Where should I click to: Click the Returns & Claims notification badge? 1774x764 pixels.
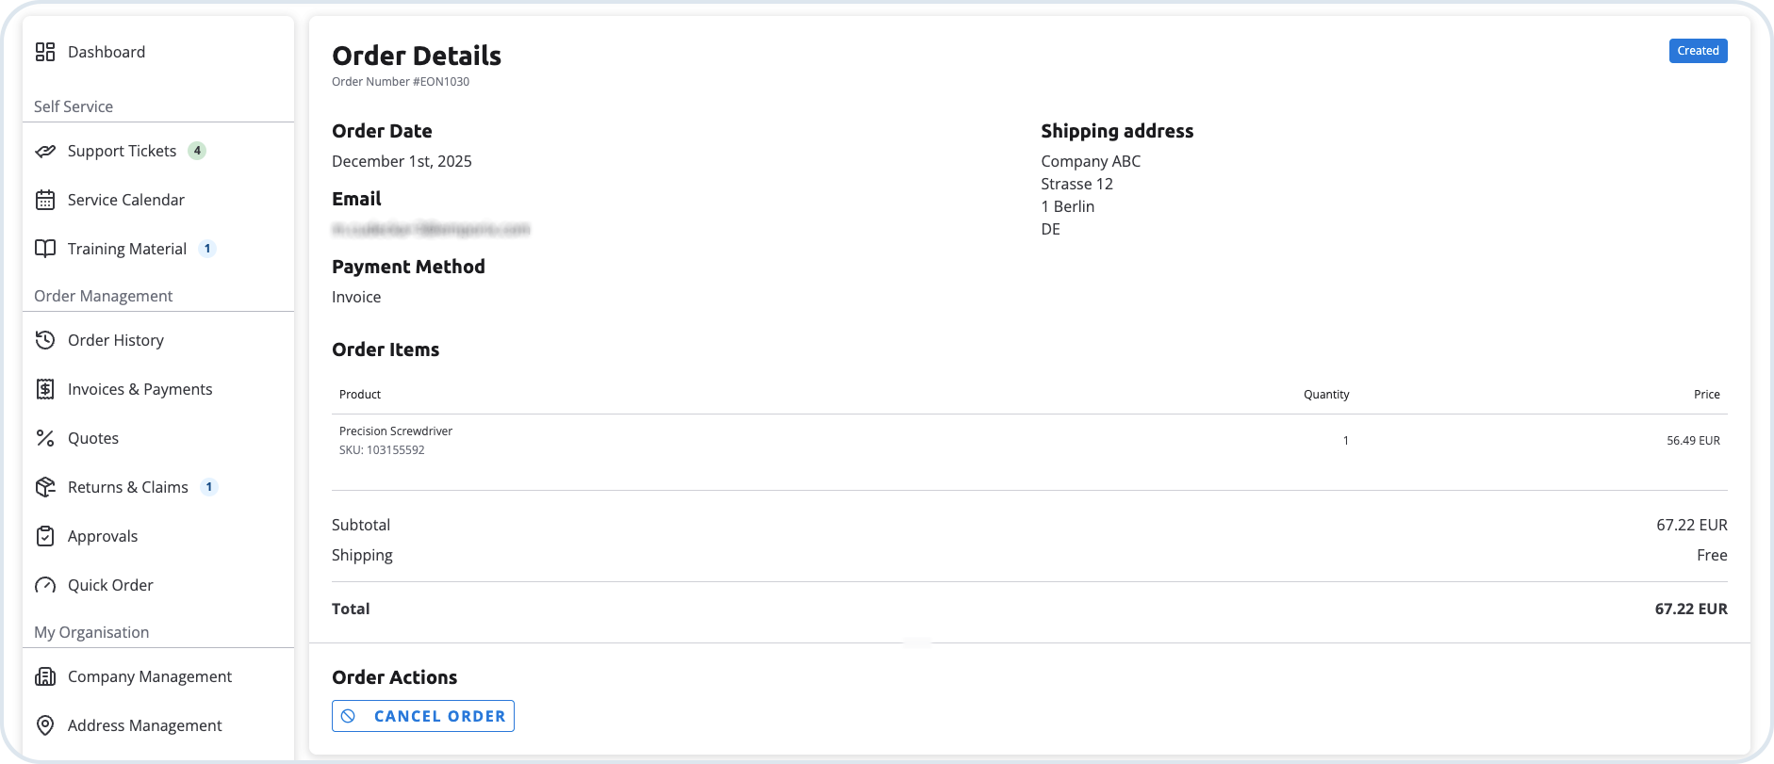pyautogui.click(x=209, y=487)
